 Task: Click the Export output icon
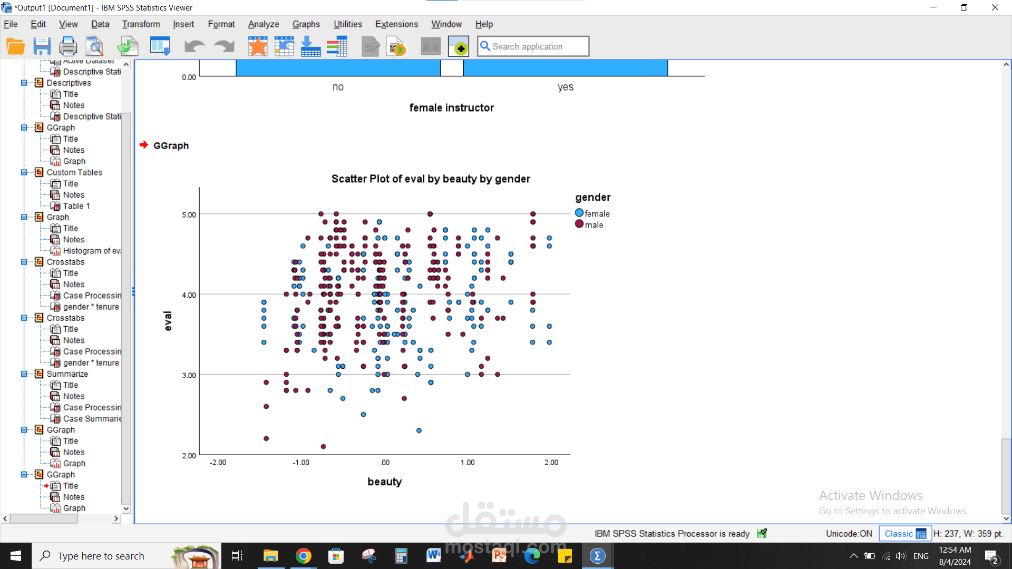[128, 46]
